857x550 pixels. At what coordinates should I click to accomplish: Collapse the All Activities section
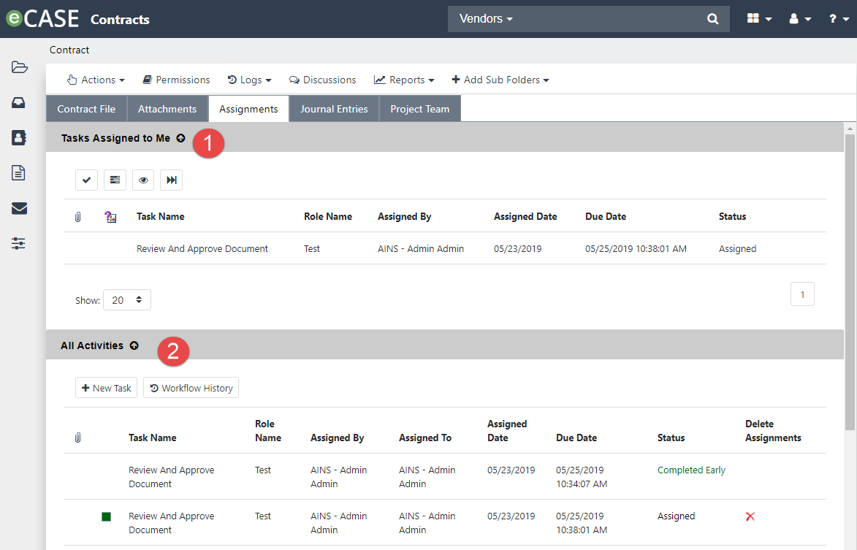(x=134, y=345)
